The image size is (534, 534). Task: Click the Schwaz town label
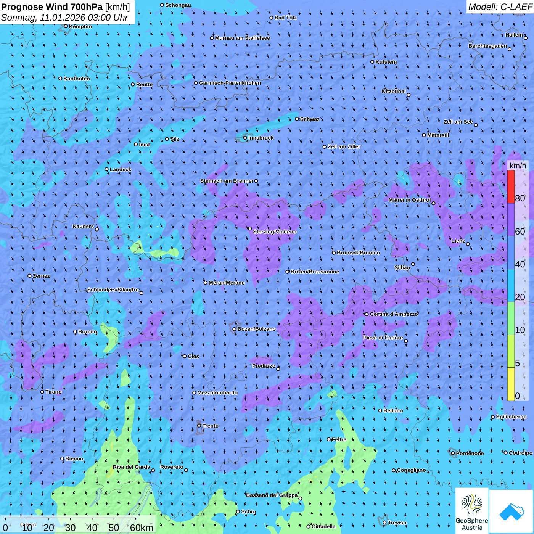(x=310, y=119)
